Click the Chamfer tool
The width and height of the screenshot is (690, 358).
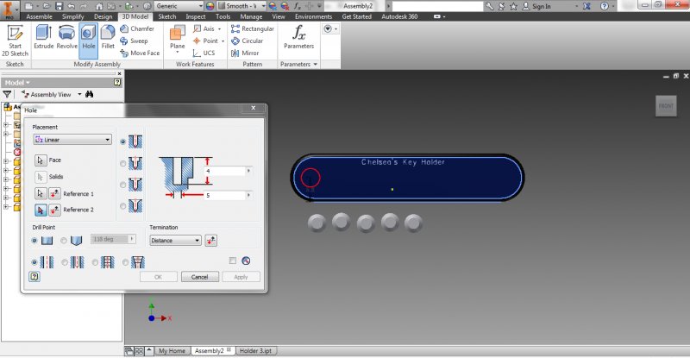[138, 28]
